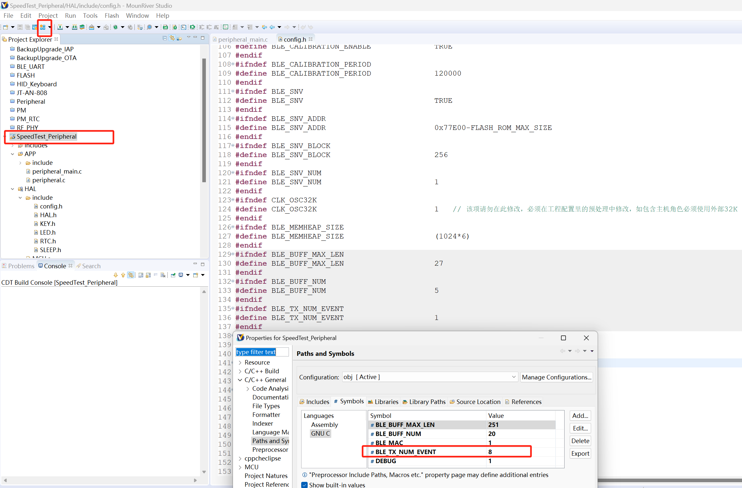Select the DEBUG symbol row
The height and width of the screenshot is (488, 742).
(462, 461)
